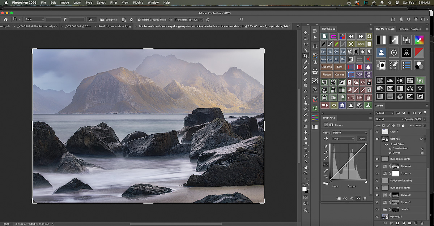Click the TK9 Cx panel icon
This screenshot has height=226, width=434.
[315, 56]
